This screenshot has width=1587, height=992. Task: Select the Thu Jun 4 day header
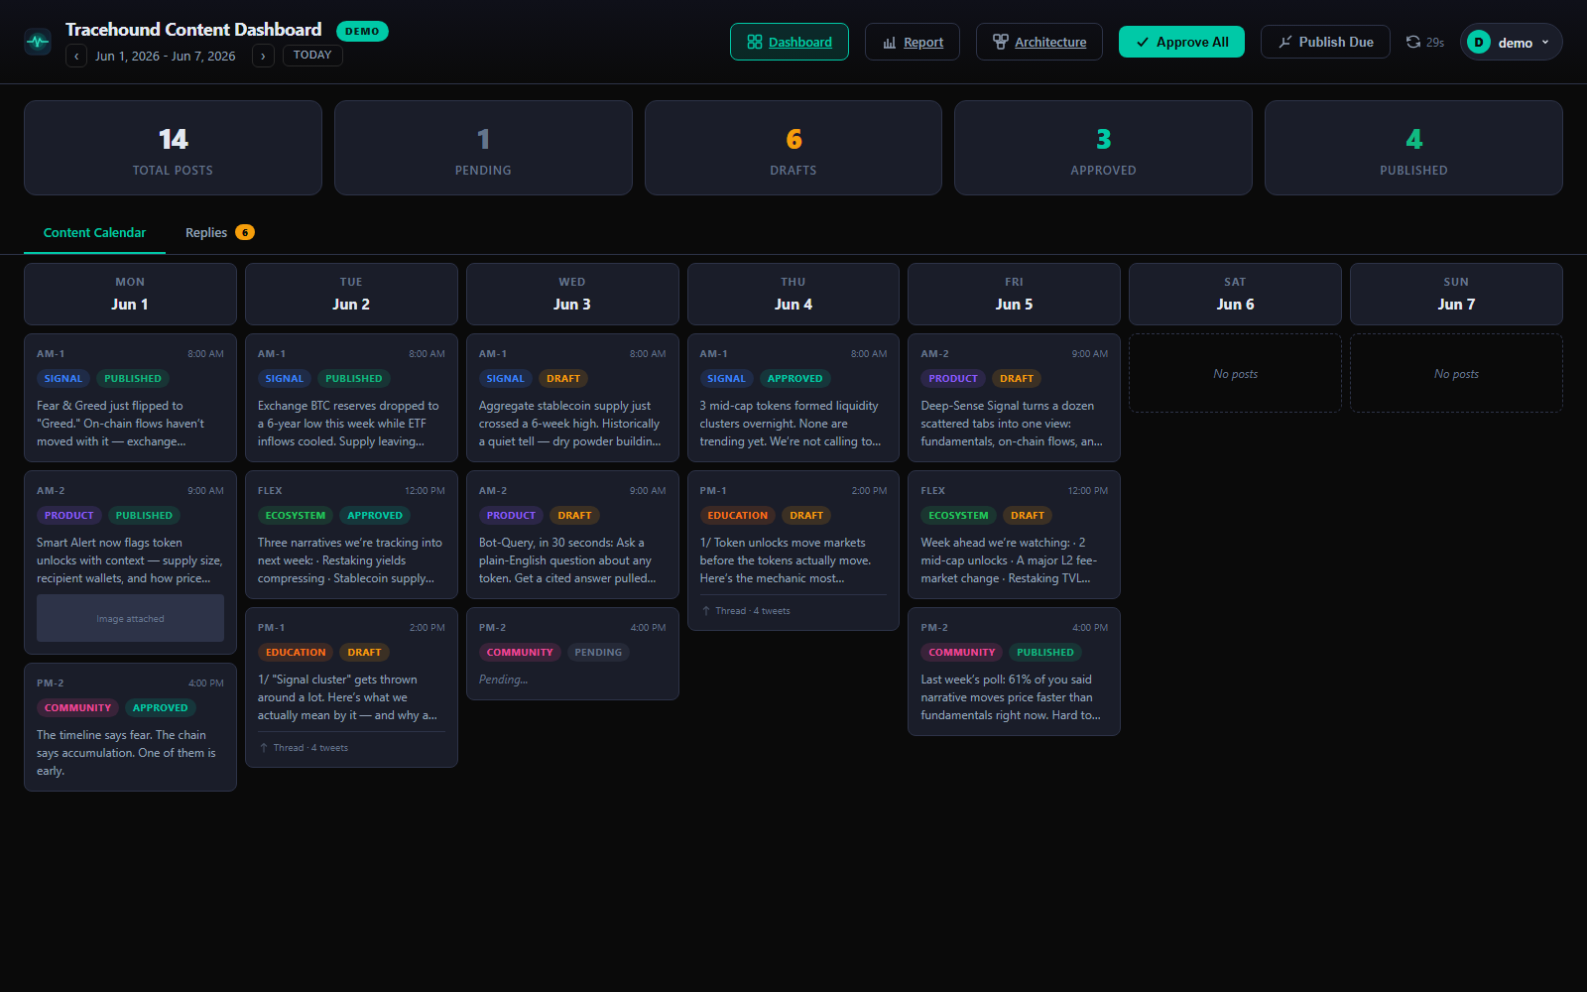793,294
